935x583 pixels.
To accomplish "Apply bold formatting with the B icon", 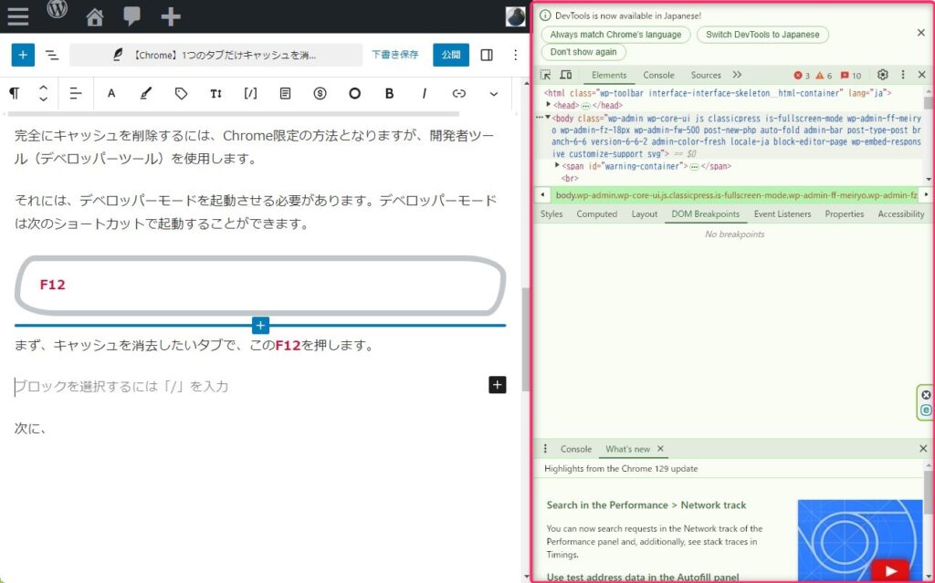I will pyautogui.click(x=389, y=93).
